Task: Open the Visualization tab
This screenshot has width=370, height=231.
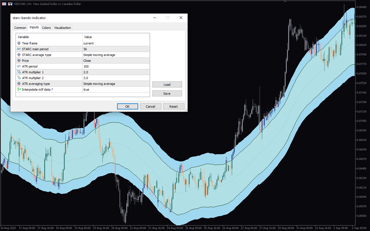Action: pos(62,28)
